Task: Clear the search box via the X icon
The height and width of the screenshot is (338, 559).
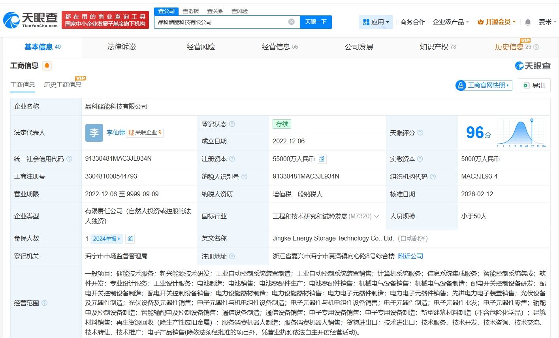Action: pos(292,22)
